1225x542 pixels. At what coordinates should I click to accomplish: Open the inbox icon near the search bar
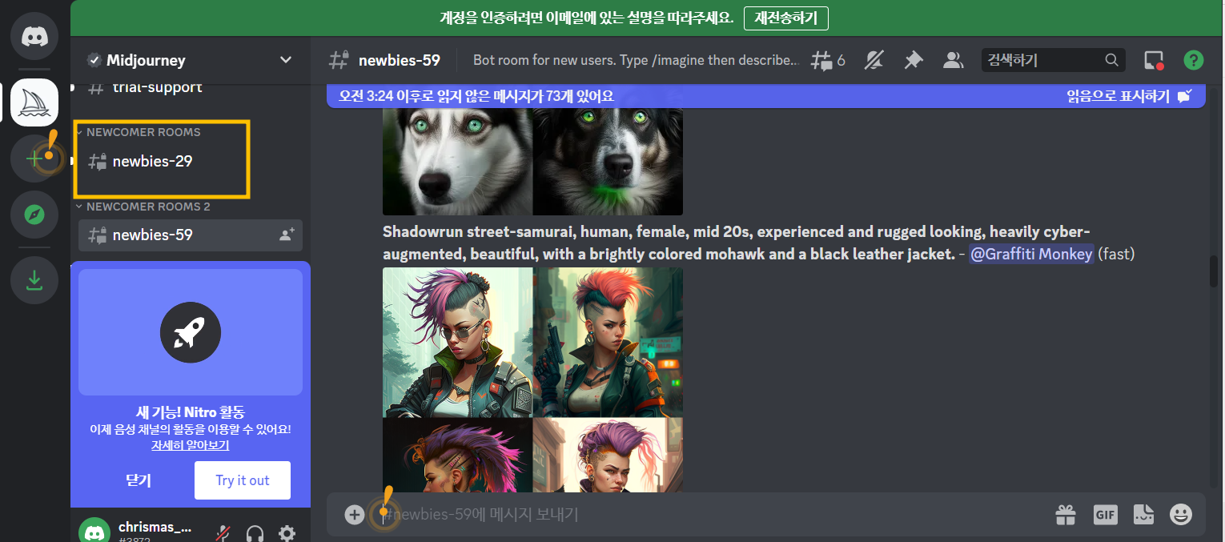tap(1153, 59)
